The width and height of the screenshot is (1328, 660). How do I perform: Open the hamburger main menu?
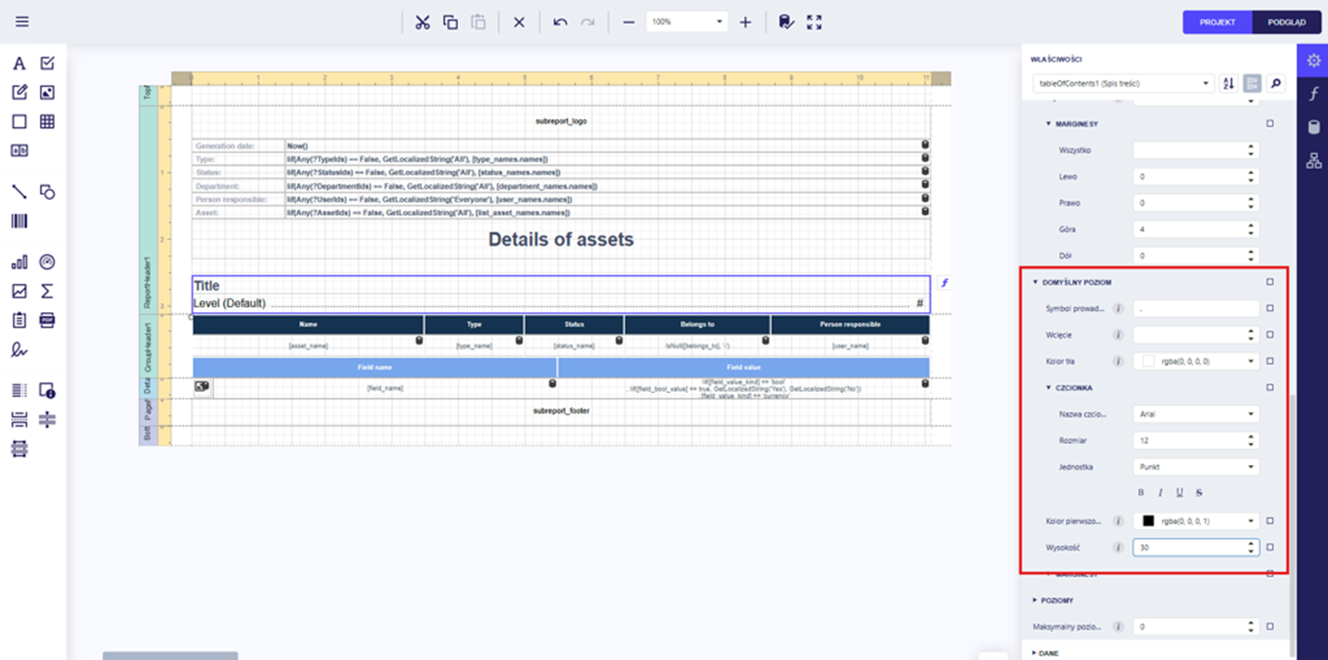(22, 22)
